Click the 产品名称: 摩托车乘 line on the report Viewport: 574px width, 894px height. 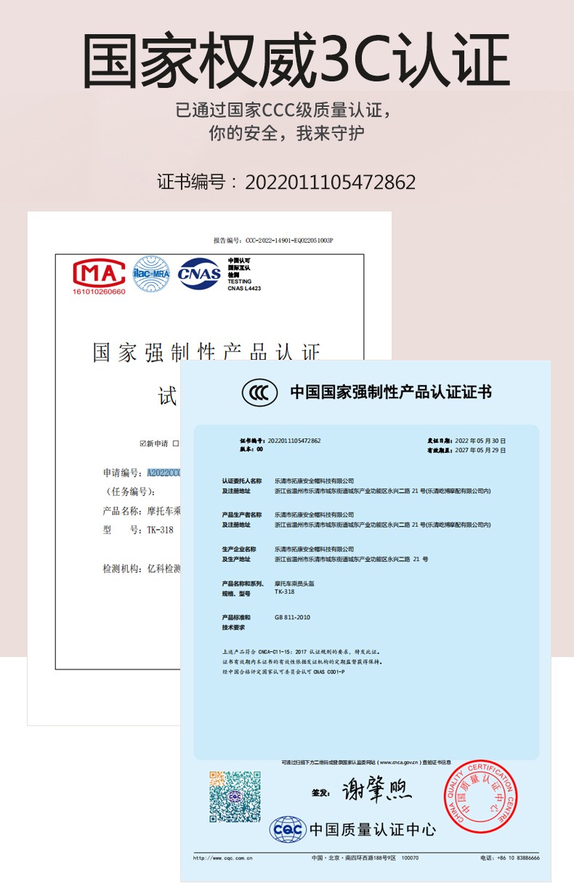tap(142, 511)
